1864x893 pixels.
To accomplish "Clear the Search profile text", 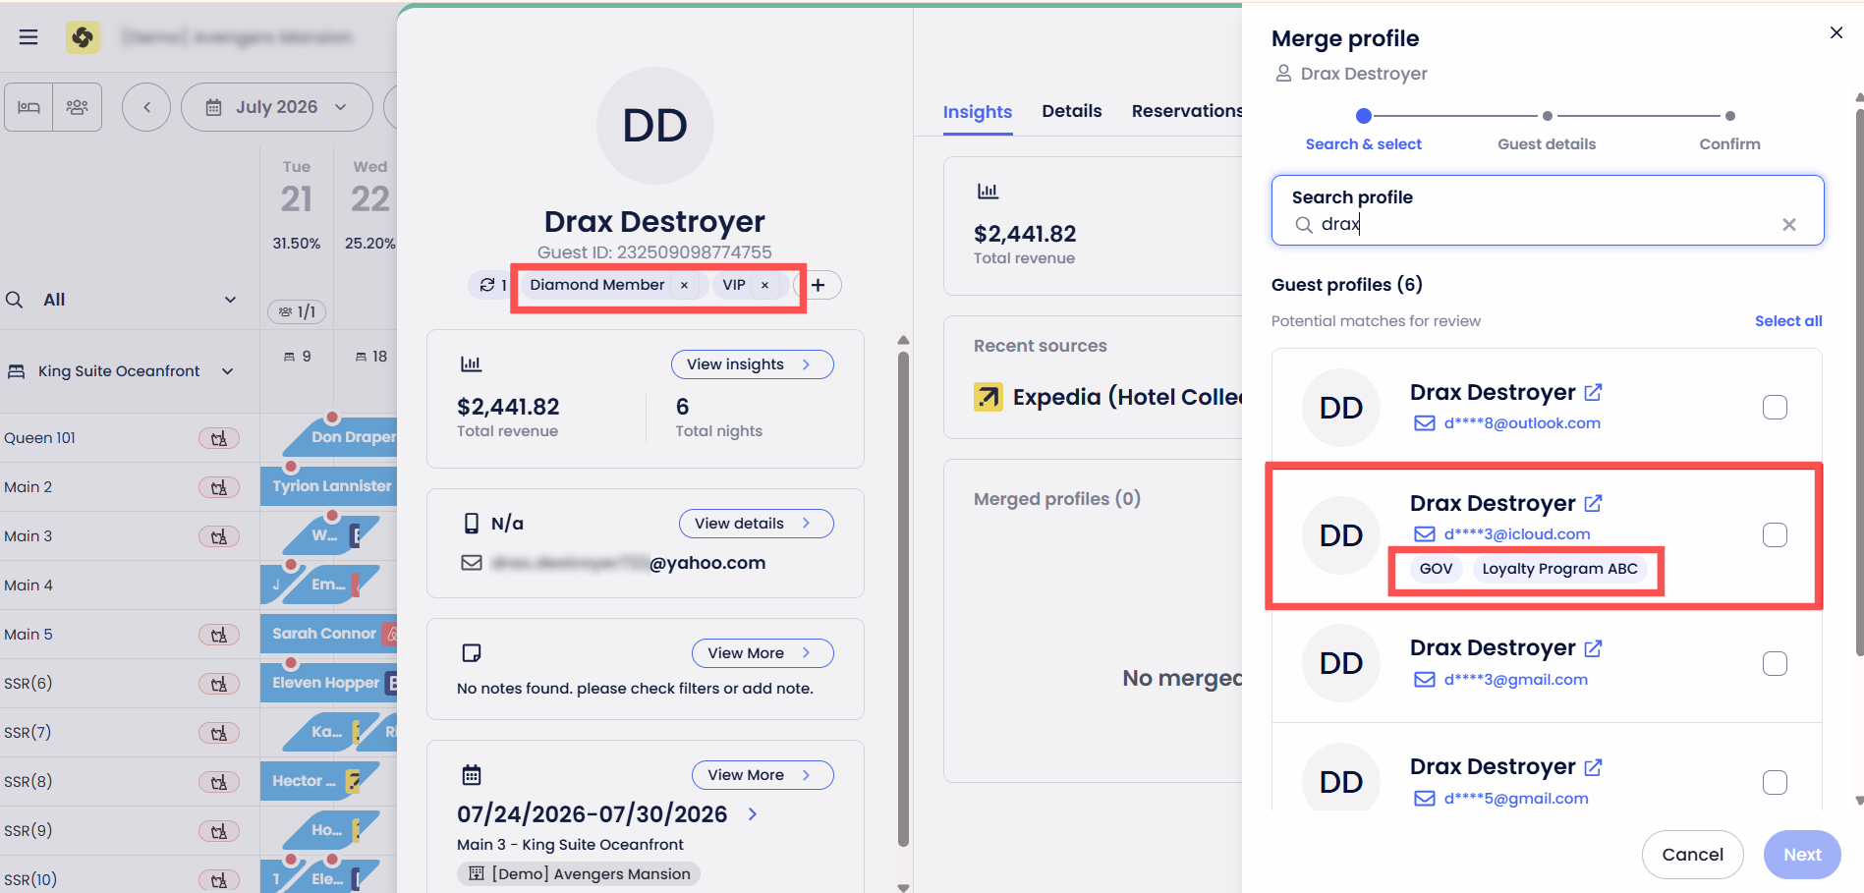I will [1789, 225].
